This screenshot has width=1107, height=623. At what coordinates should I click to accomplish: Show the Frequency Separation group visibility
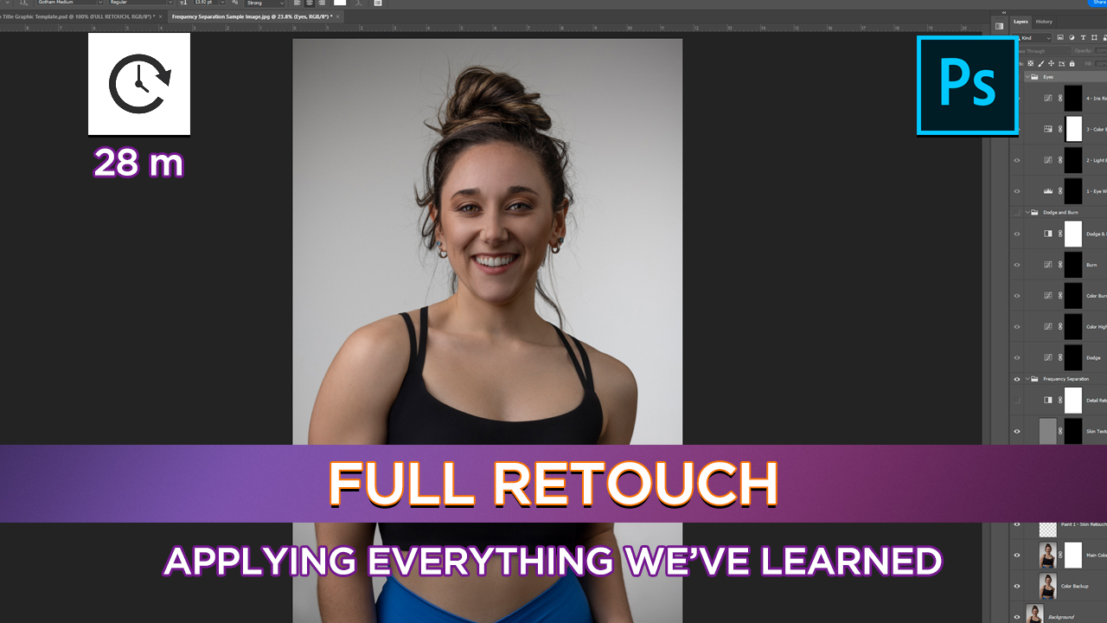(1015, 379)
